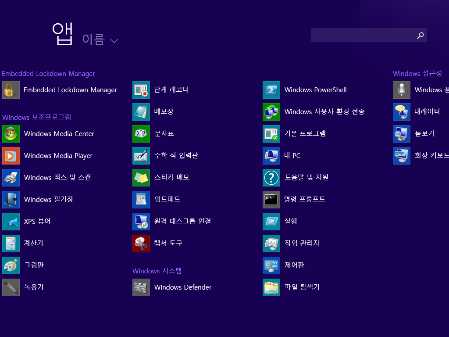
Task: Click the 이름 sort label
Action: coord(93,39)
